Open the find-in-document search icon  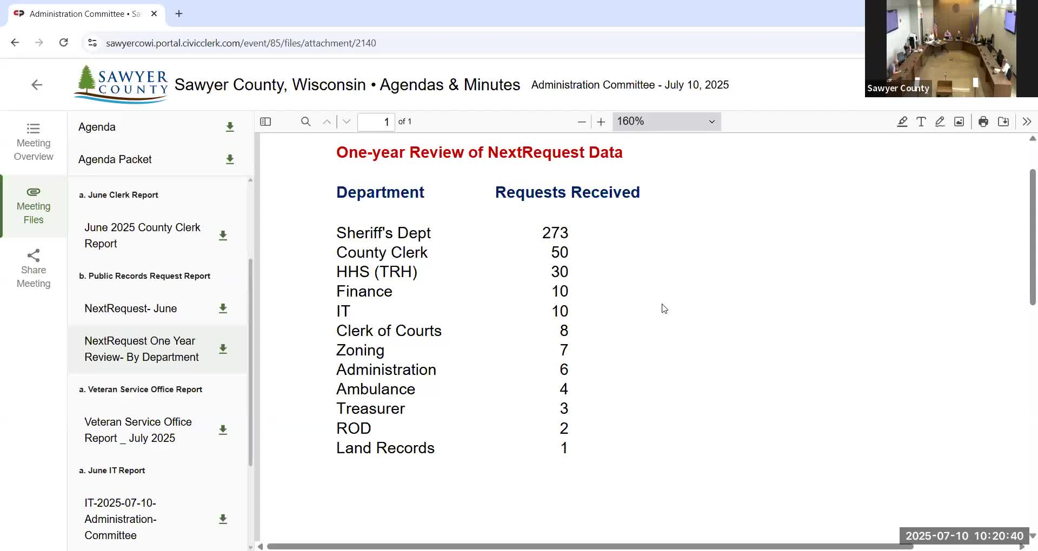pos(306,122)
